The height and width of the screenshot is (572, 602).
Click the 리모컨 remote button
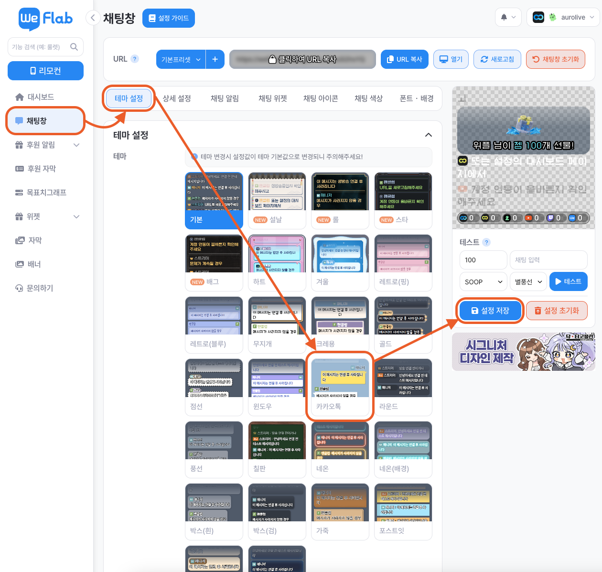point(45,71)
